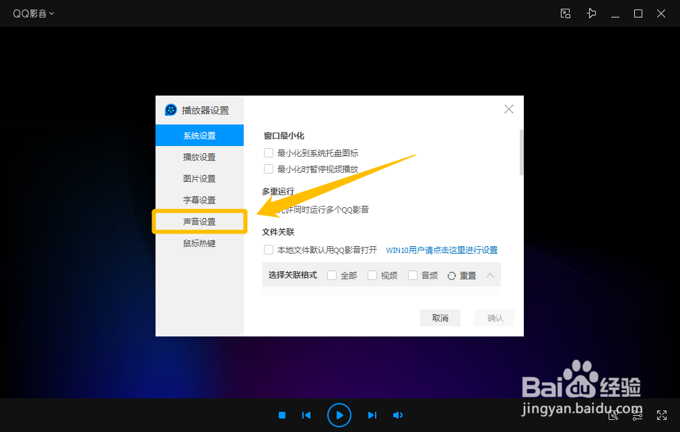Viewport: 680px width, 432px height.
Task: Mute the volume speaker icon
Action: (x=397, y=415)
